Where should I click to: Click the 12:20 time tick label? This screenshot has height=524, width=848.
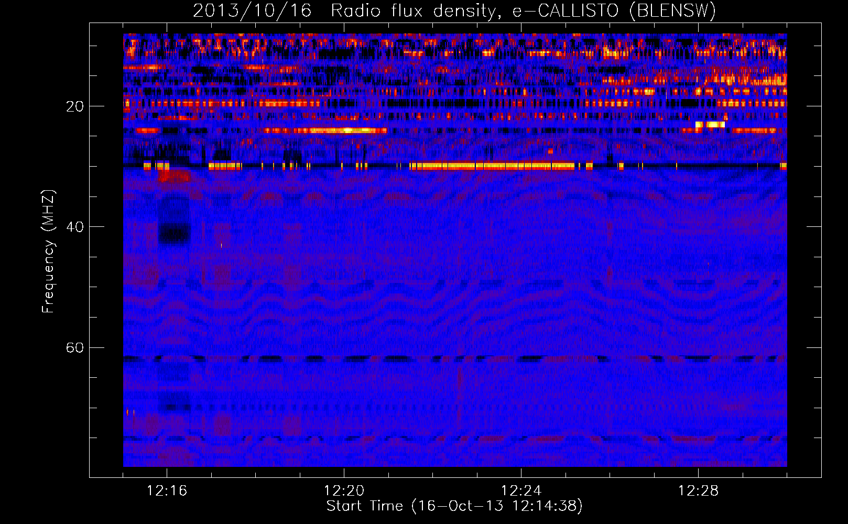coord(344,491)
